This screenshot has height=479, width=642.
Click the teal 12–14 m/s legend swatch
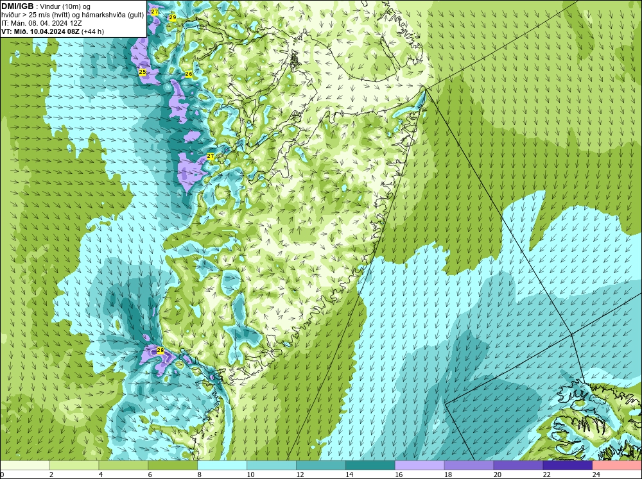click(320, 466)
